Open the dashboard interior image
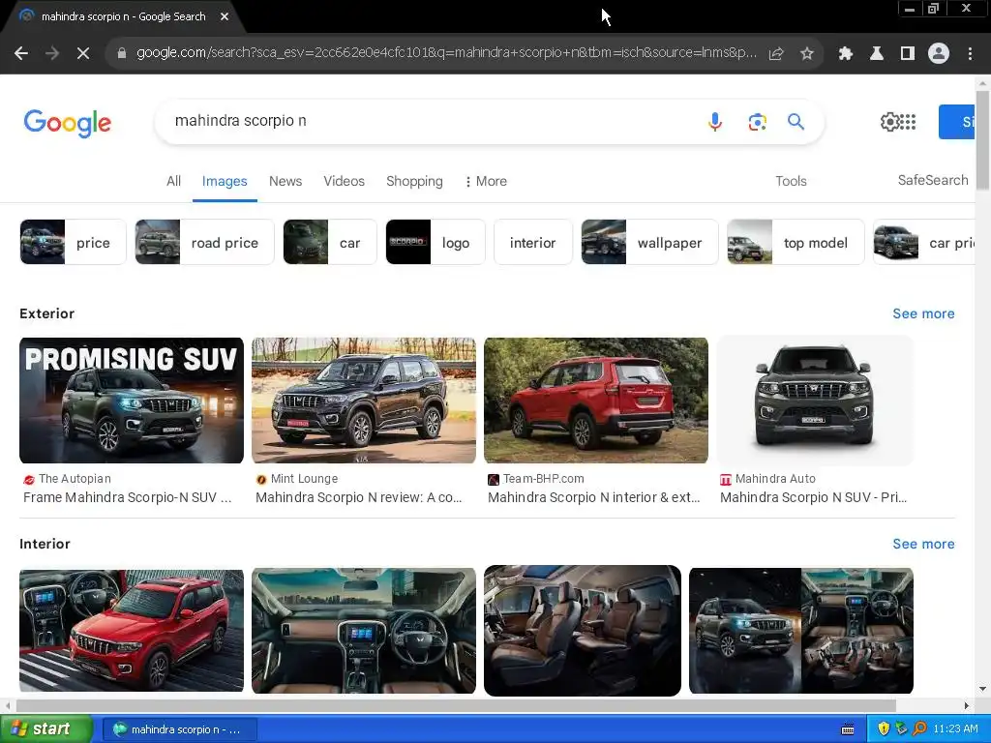This screenshot has width=991, height=743. click(364, 631)
